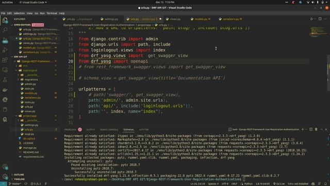The image size is (330, 186).
Task: Expand the env folder
Action: point(25,66)
